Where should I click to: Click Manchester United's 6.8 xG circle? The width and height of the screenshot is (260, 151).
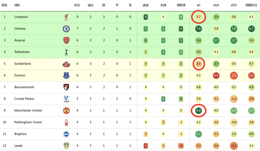tap(199, 110)
